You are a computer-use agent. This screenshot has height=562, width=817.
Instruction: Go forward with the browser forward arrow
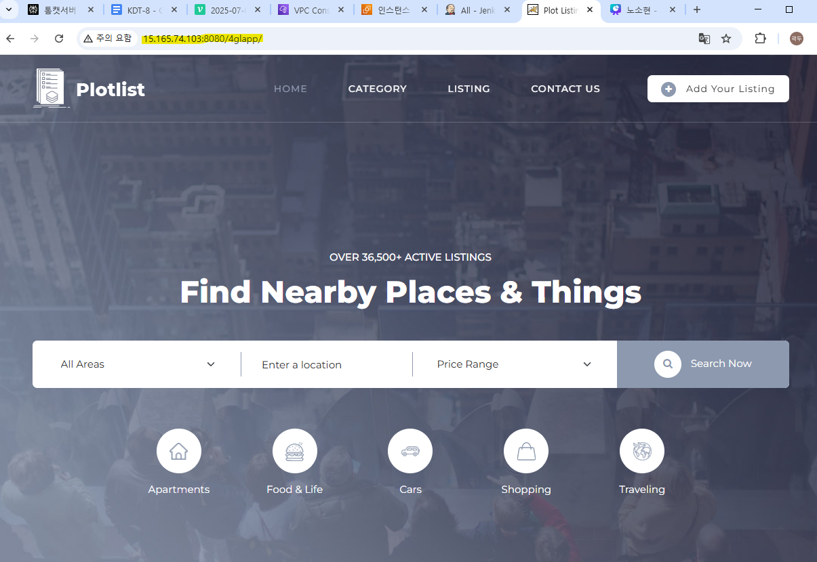click(35, 39)
